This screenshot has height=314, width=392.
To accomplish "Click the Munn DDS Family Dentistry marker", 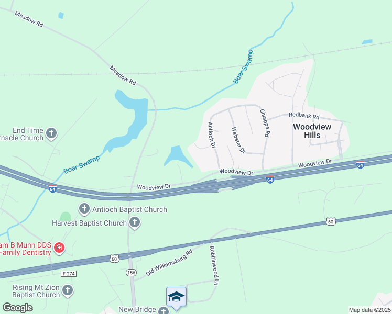I will tap(59, 248).
